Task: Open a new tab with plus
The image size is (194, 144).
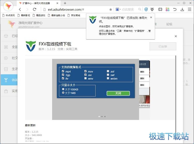Action: tap(65, 3)
